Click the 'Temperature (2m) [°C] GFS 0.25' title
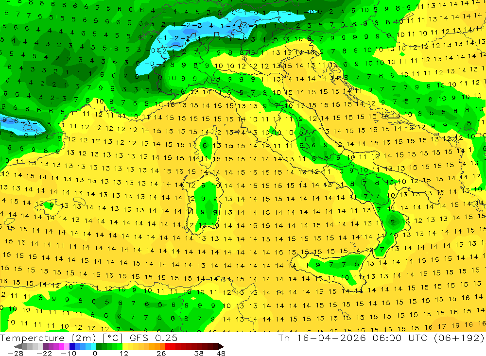 (x=88, y=338)
